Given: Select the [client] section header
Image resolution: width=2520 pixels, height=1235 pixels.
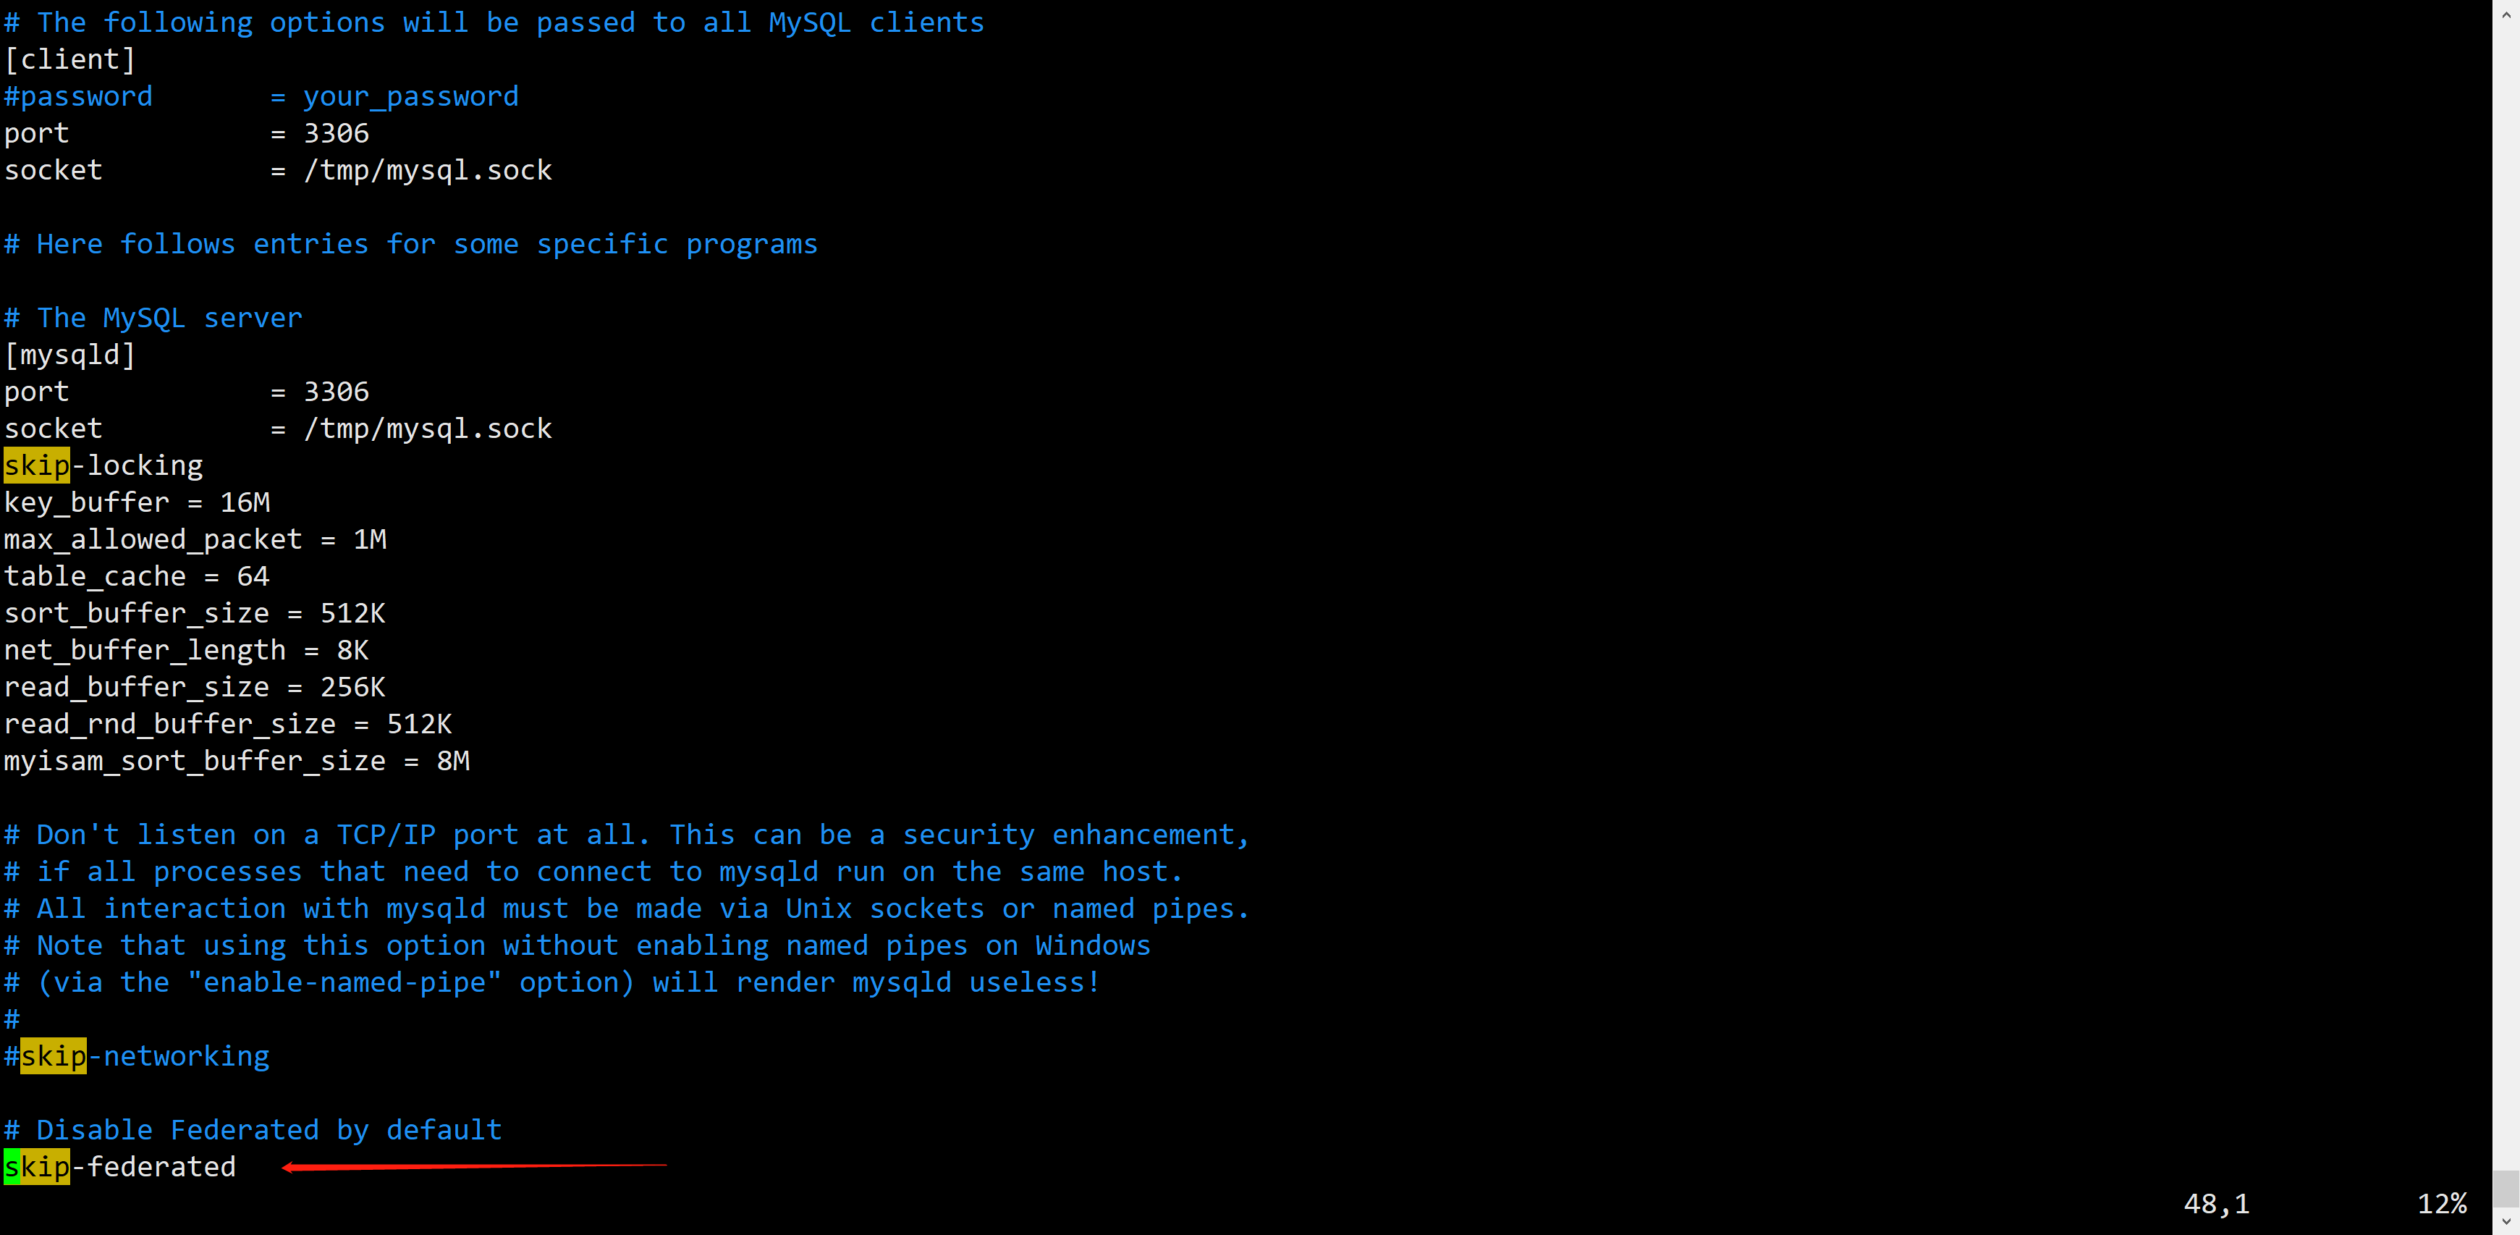Looking at the screenshot, I should pyautogui.click(x=71, y=58).
